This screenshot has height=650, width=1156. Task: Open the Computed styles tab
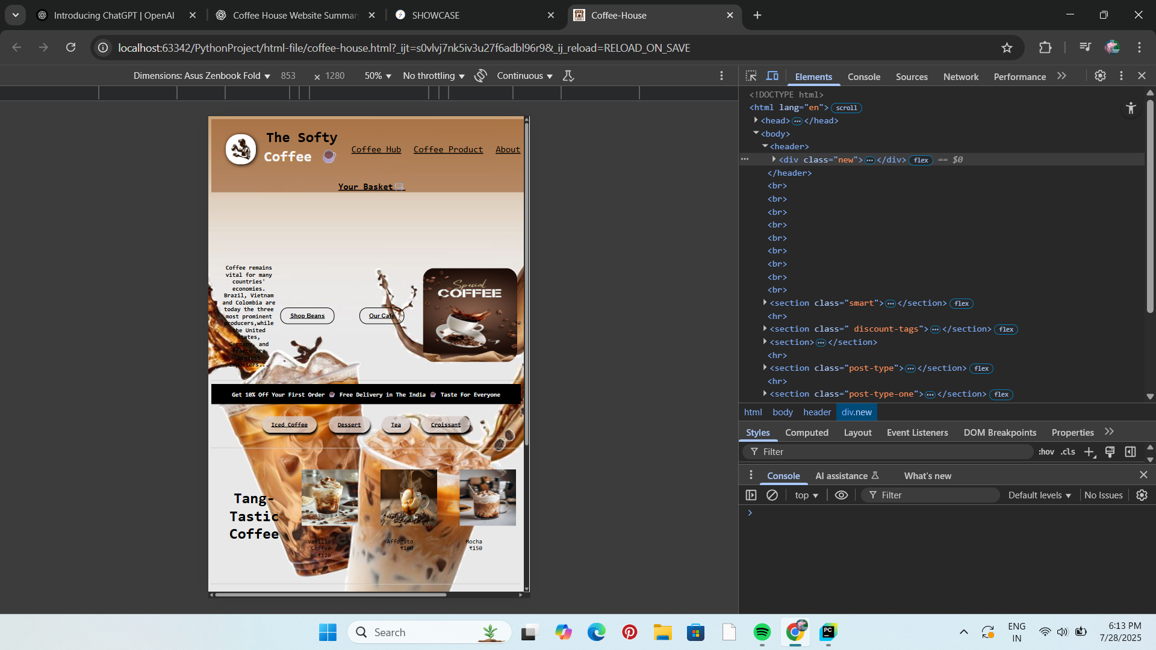[807, 433]
